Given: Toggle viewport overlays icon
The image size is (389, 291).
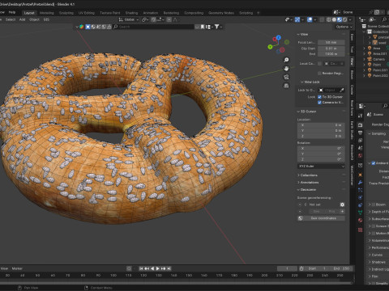Looking at the screenshot, I should tap(310, 19).
